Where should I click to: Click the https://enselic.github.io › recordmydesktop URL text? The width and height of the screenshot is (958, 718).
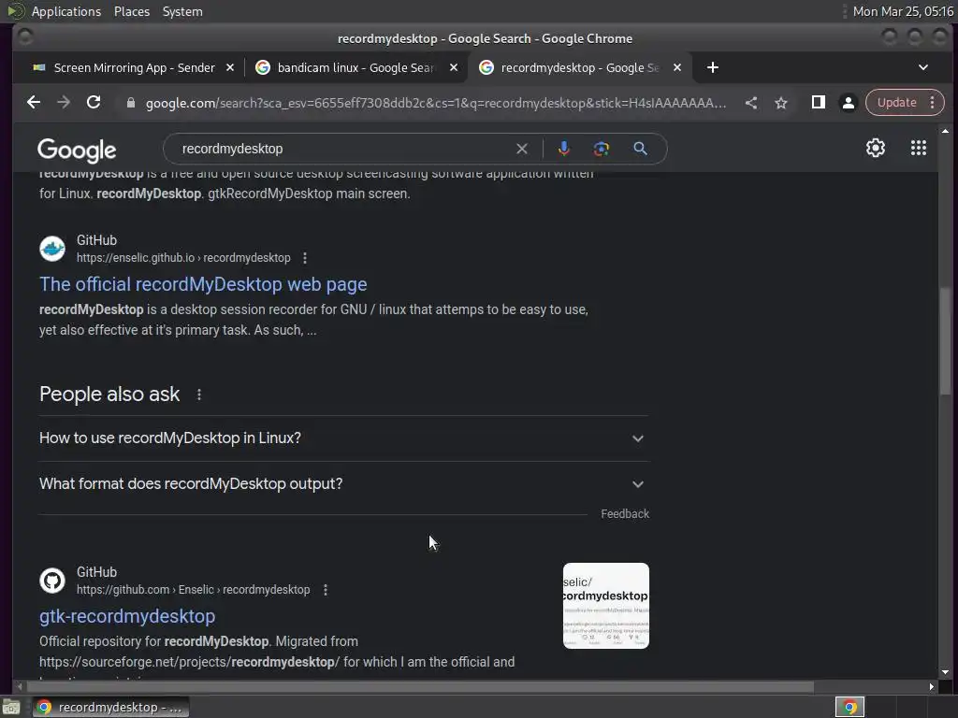(x=183, y=258)
